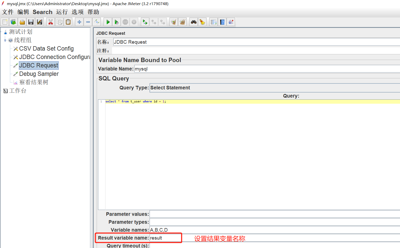Click the Result variable name field
Viewport: 400px width, 248px height.
(275, 238)
